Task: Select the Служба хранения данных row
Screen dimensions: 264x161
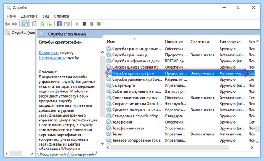Action: [x=180, y=49]
